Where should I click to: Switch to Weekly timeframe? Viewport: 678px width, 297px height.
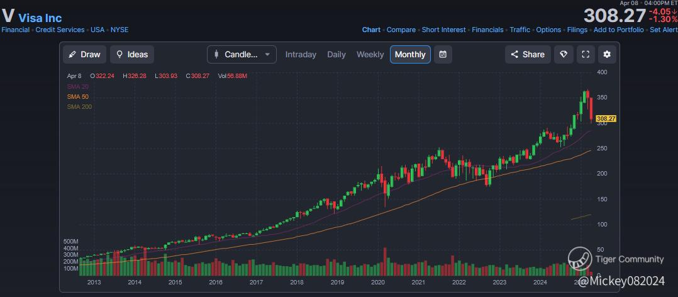pyautogui.click(x=370, y=55)
